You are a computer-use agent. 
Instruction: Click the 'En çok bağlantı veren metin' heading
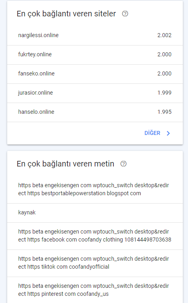click(65, 164)
